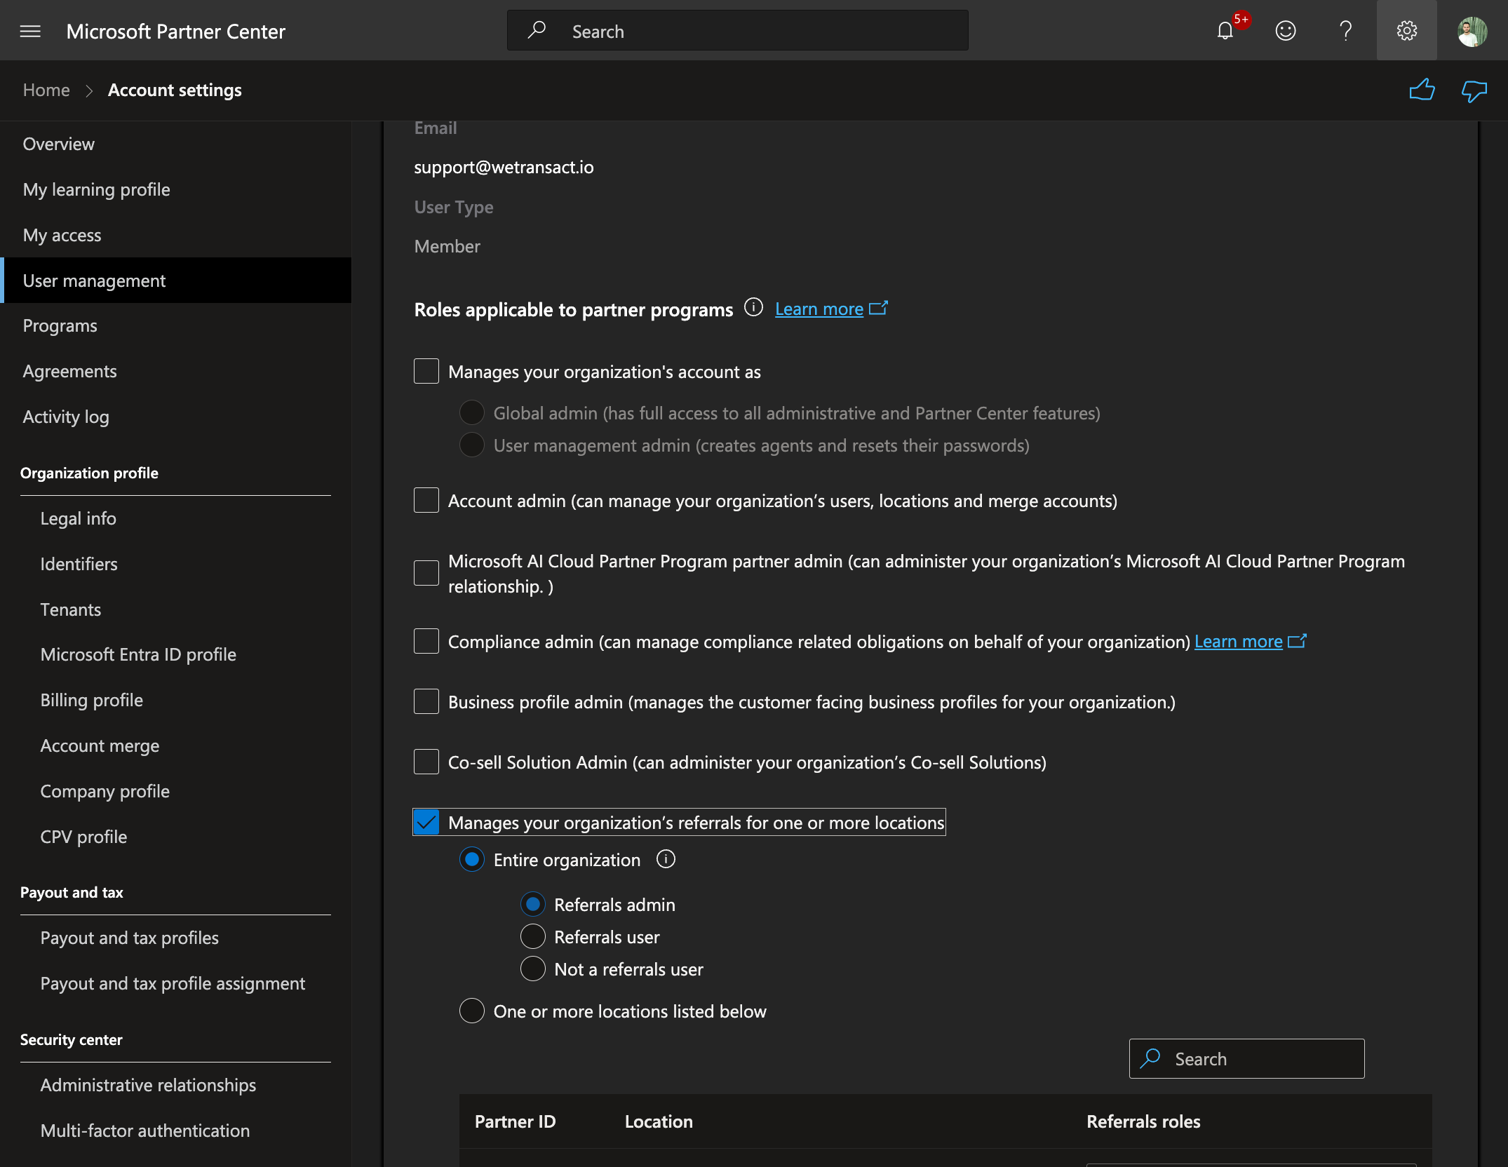Click the locations table Search box

1246,1058
